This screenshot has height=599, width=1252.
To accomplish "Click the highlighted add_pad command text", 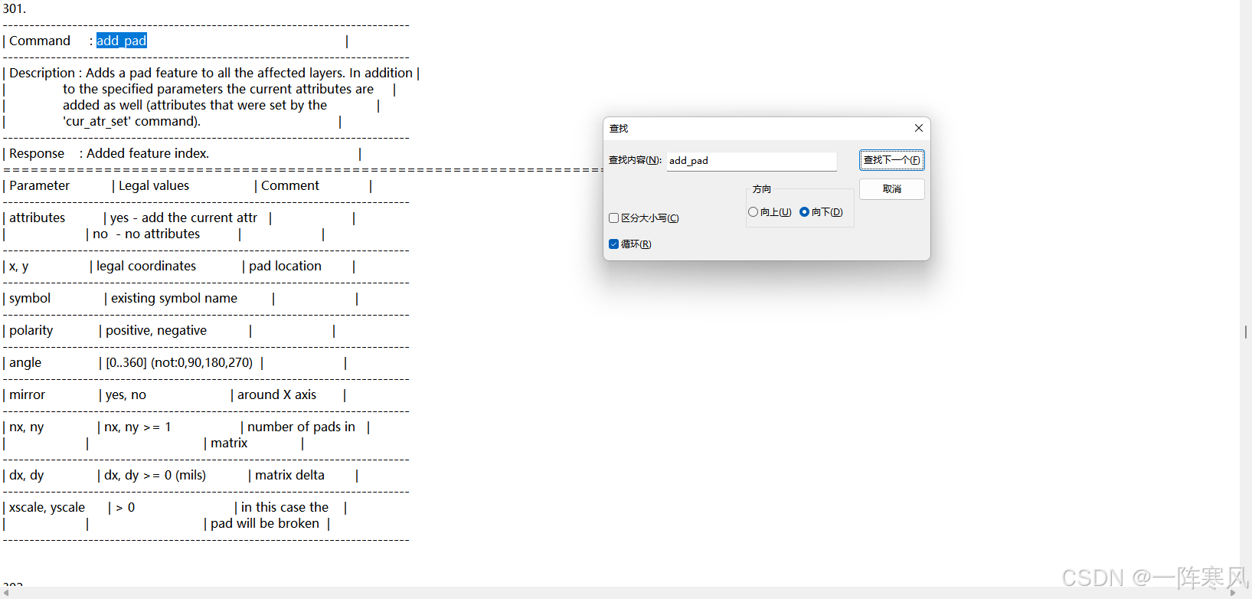I will 121,41.
